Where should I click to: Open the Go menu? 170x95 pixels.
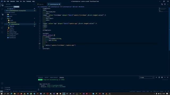coord(21,1)
